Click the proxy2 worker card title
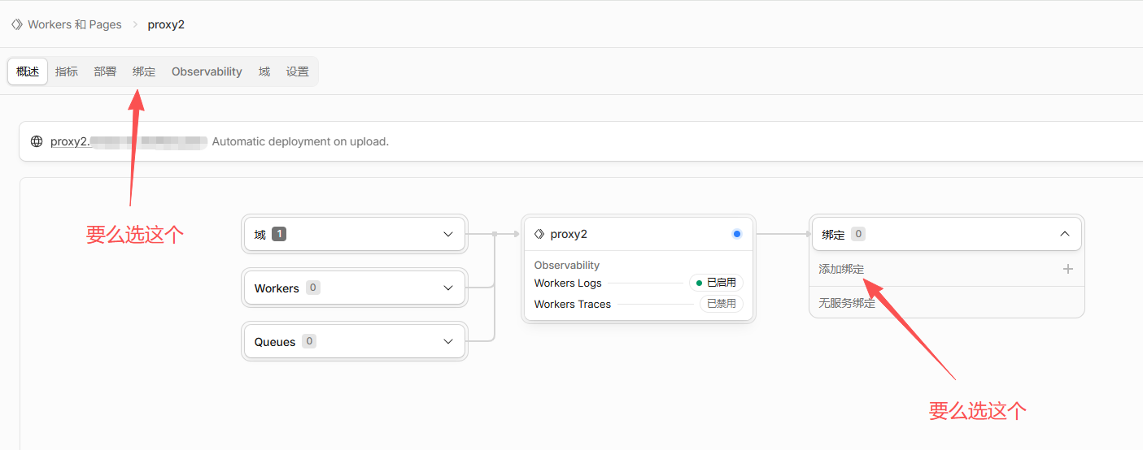Image resolution: width=1143 pixels, height=450 pixels. 569,234
